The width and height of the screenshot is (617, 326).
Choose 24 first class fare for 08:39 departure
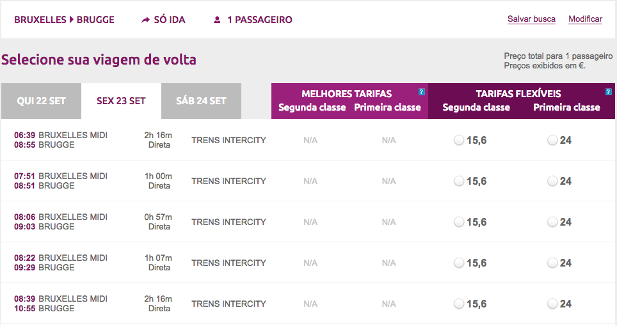point(552,304)
